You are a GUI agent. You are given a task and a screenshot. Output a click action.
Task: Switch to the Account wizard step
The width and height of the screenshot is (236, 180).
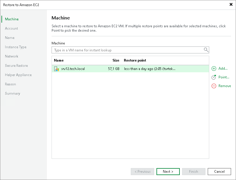pyautogui.click(x=11, y=28)
